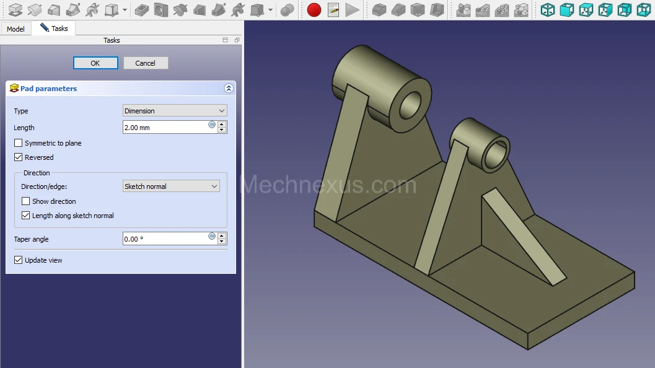Click the Taper angle input field

point(165,239)
